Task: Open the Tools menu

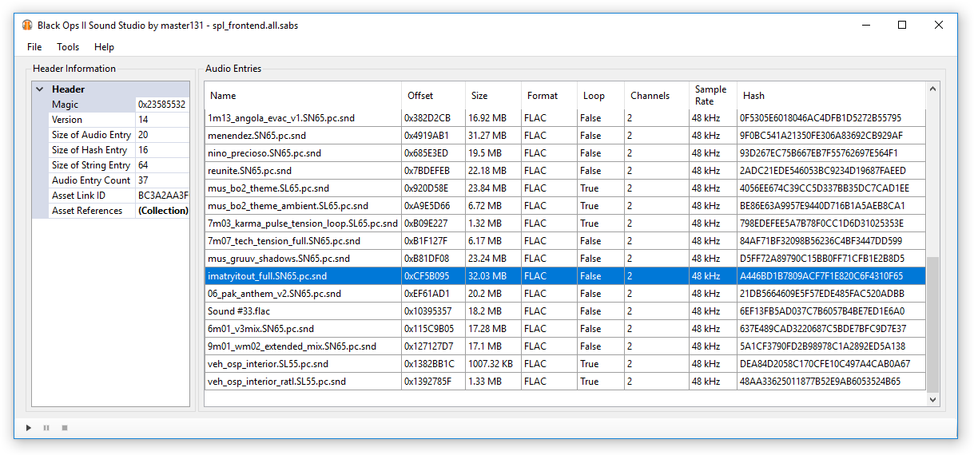Action: click(68, 47)
